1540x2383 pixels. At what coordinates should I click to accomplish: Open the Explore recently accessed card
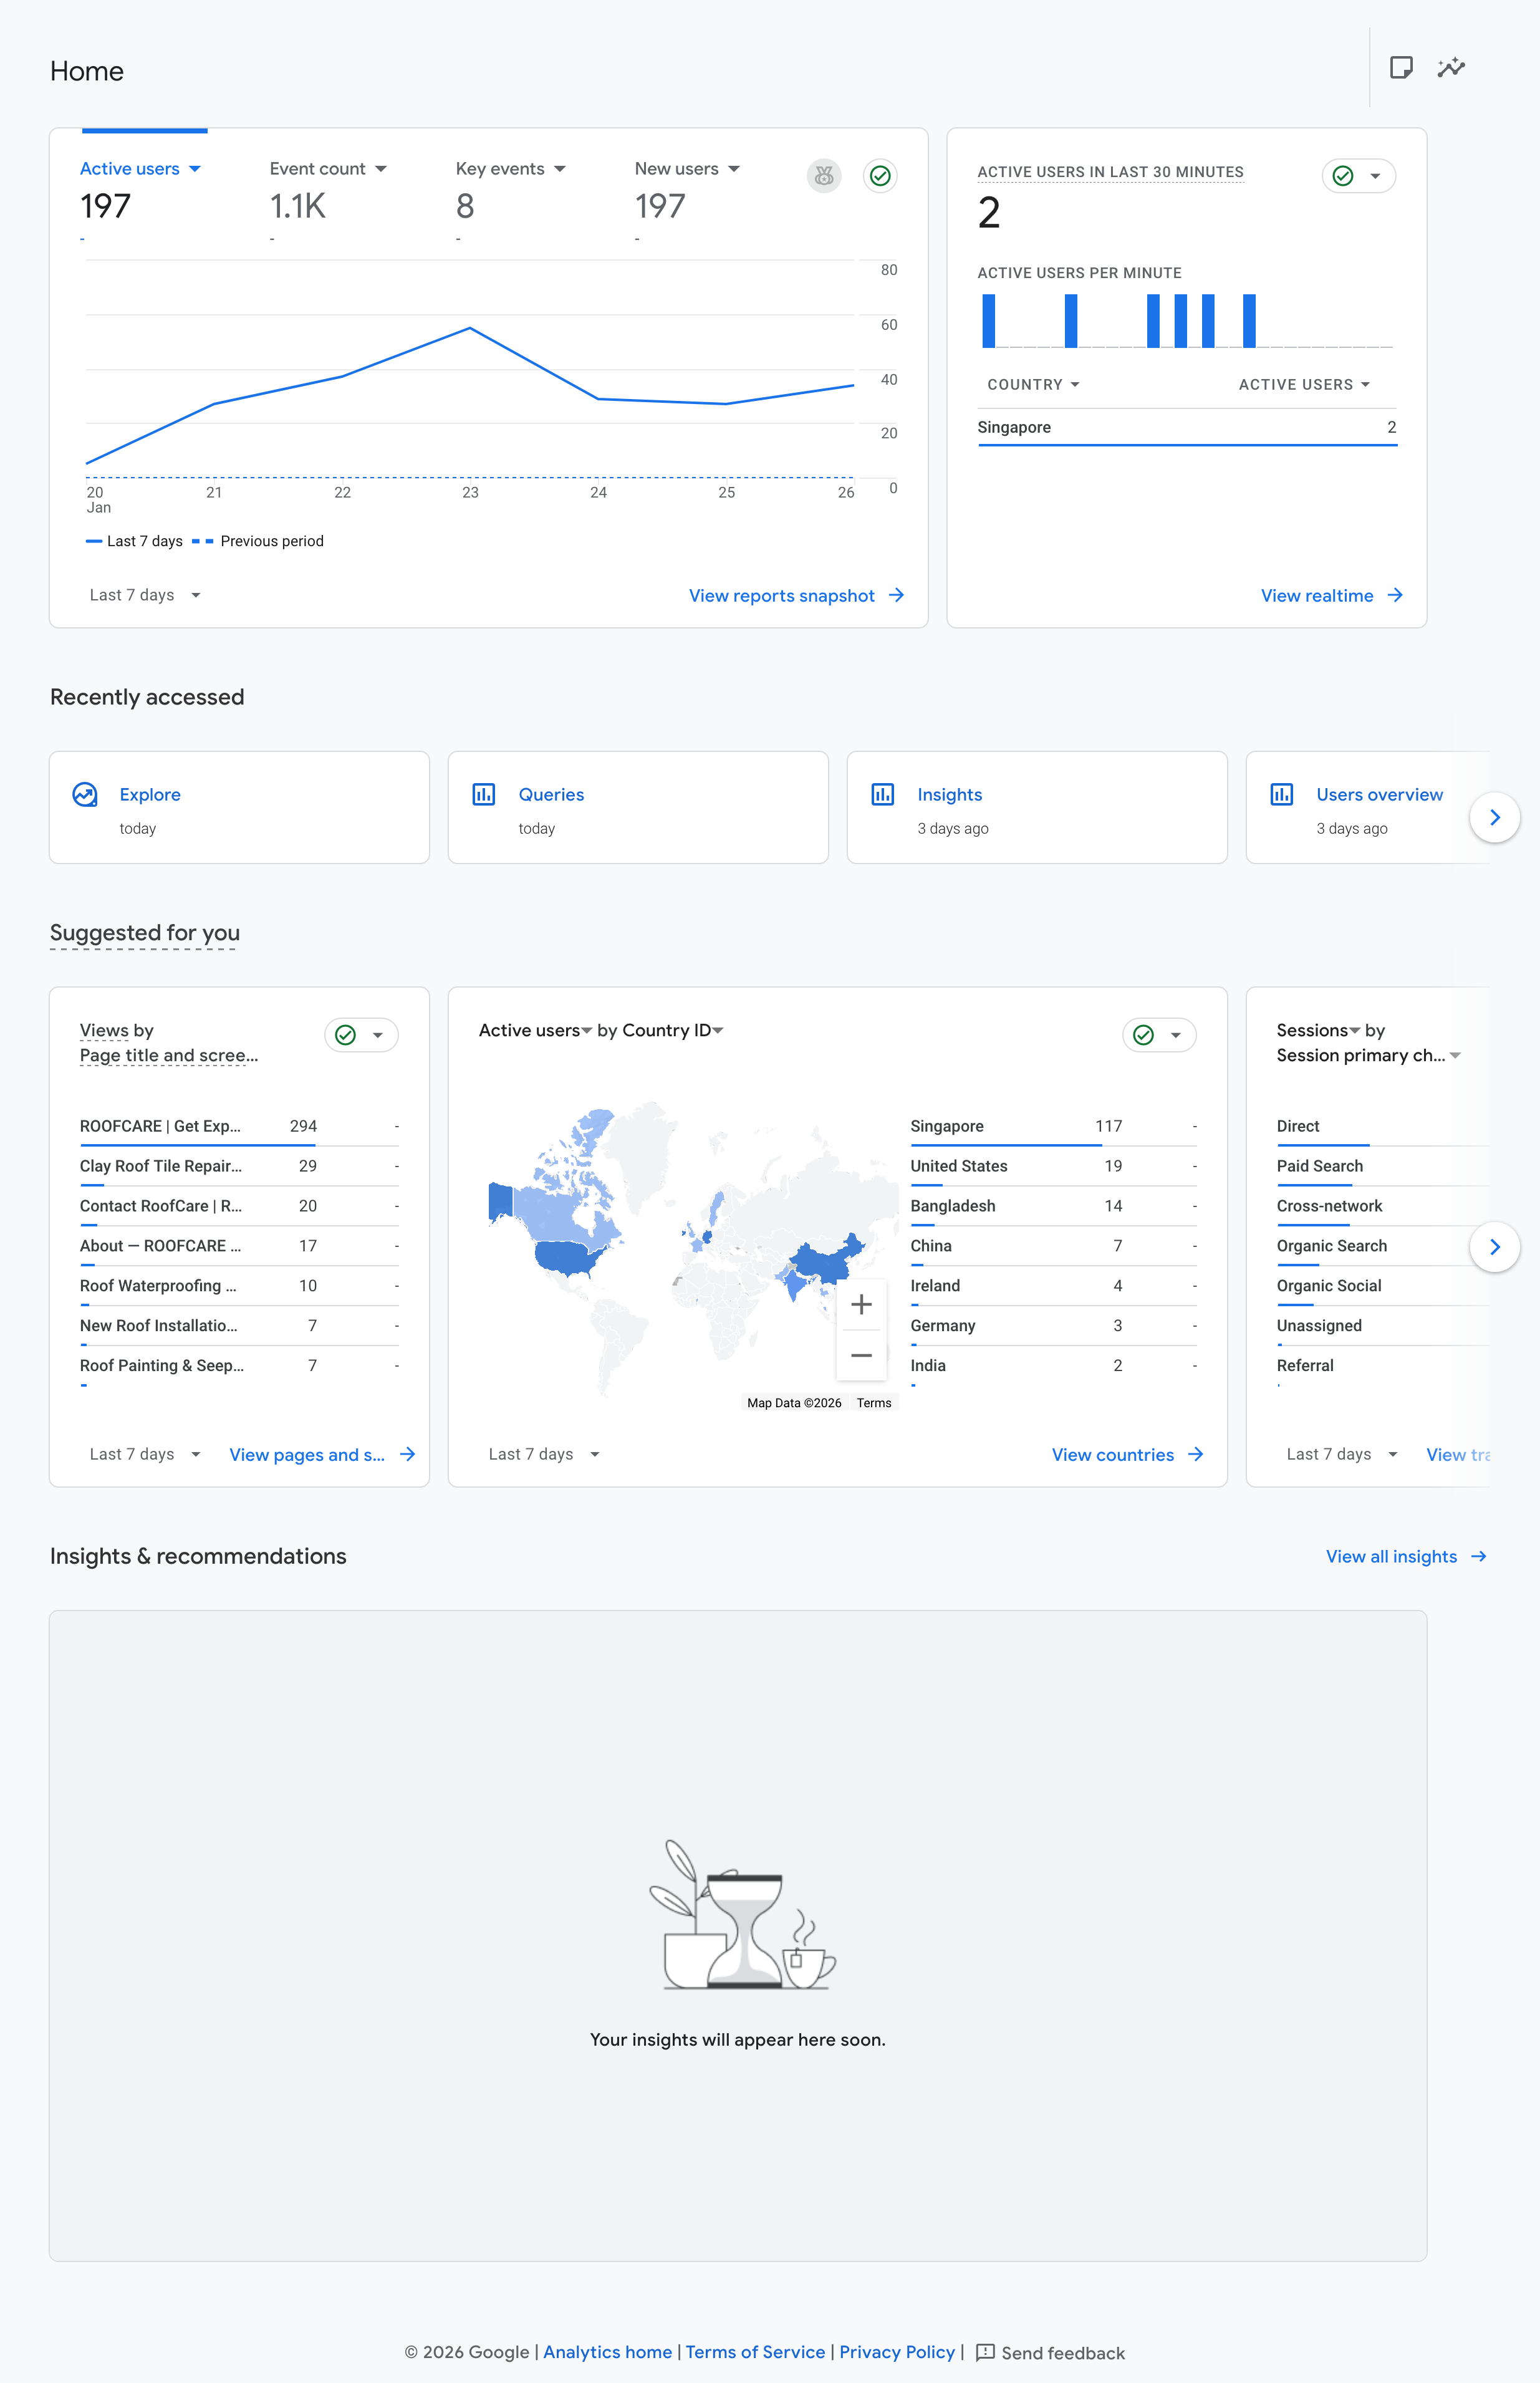pyautogui.click(x=239, y=807)
